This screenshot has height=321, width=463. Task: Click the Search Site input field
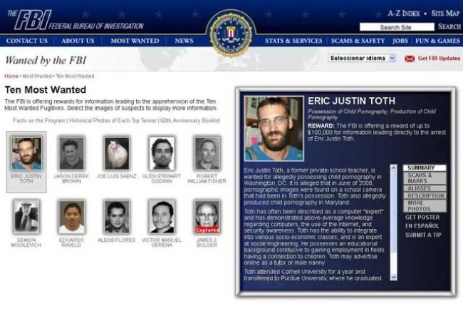tap(397, 27)
